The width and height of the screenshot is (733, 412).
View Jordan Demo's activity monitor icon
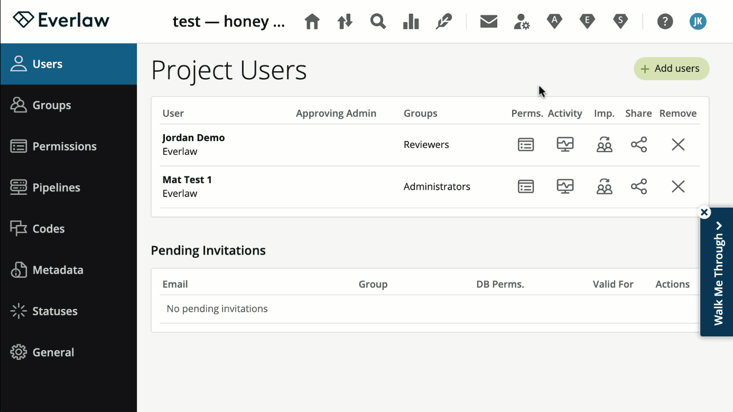pos(565,144)
